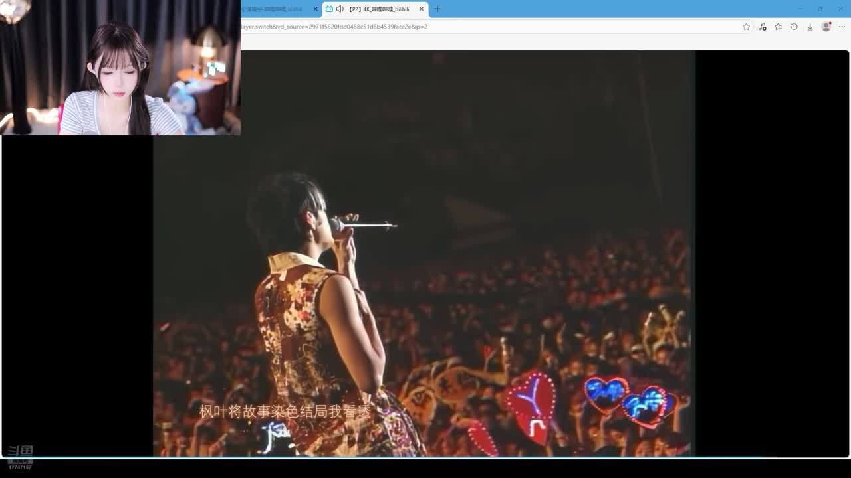851x478 pixels.
Task: Click the bilibili favicon on active tab
Action: click(329, 9)
